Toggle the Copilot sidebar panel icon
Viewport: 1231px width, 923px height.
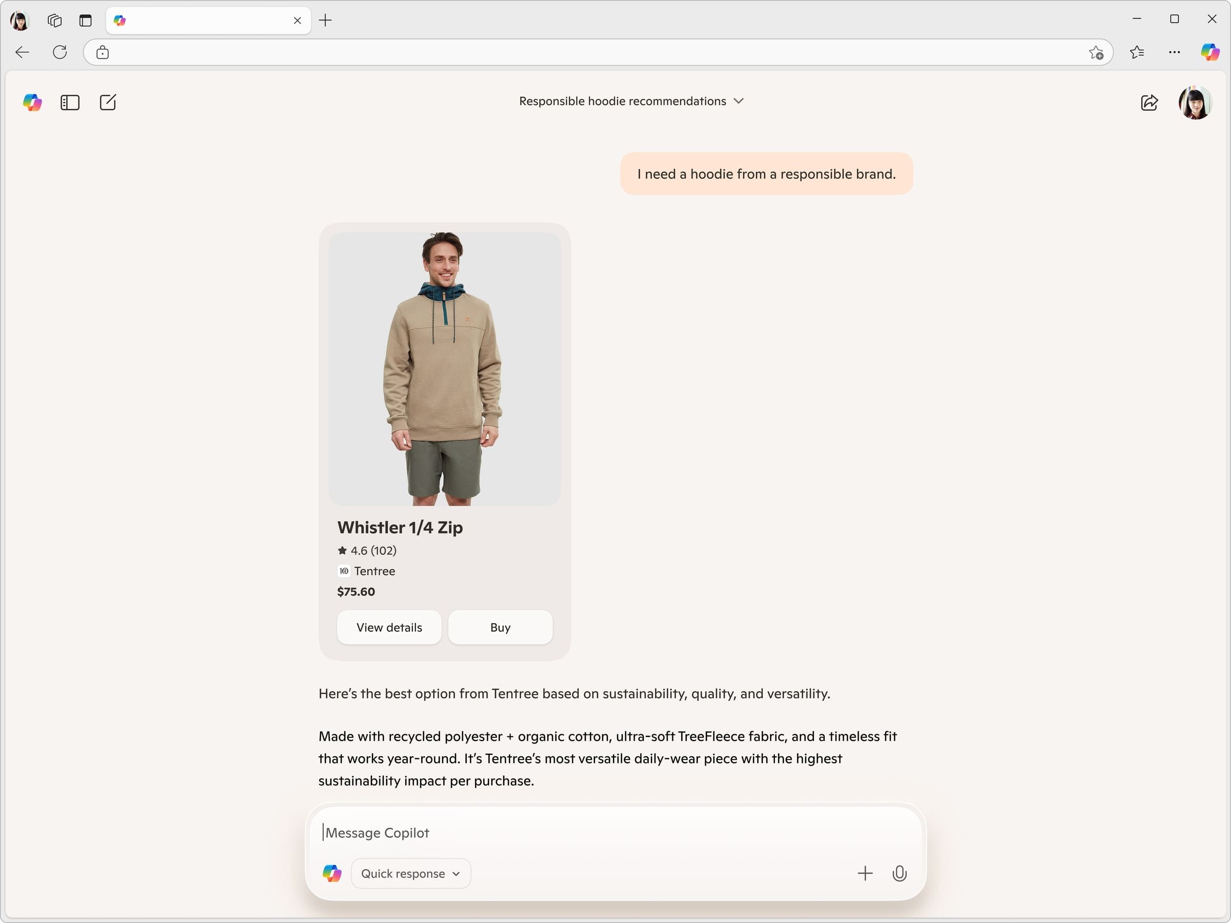(70, 103)
